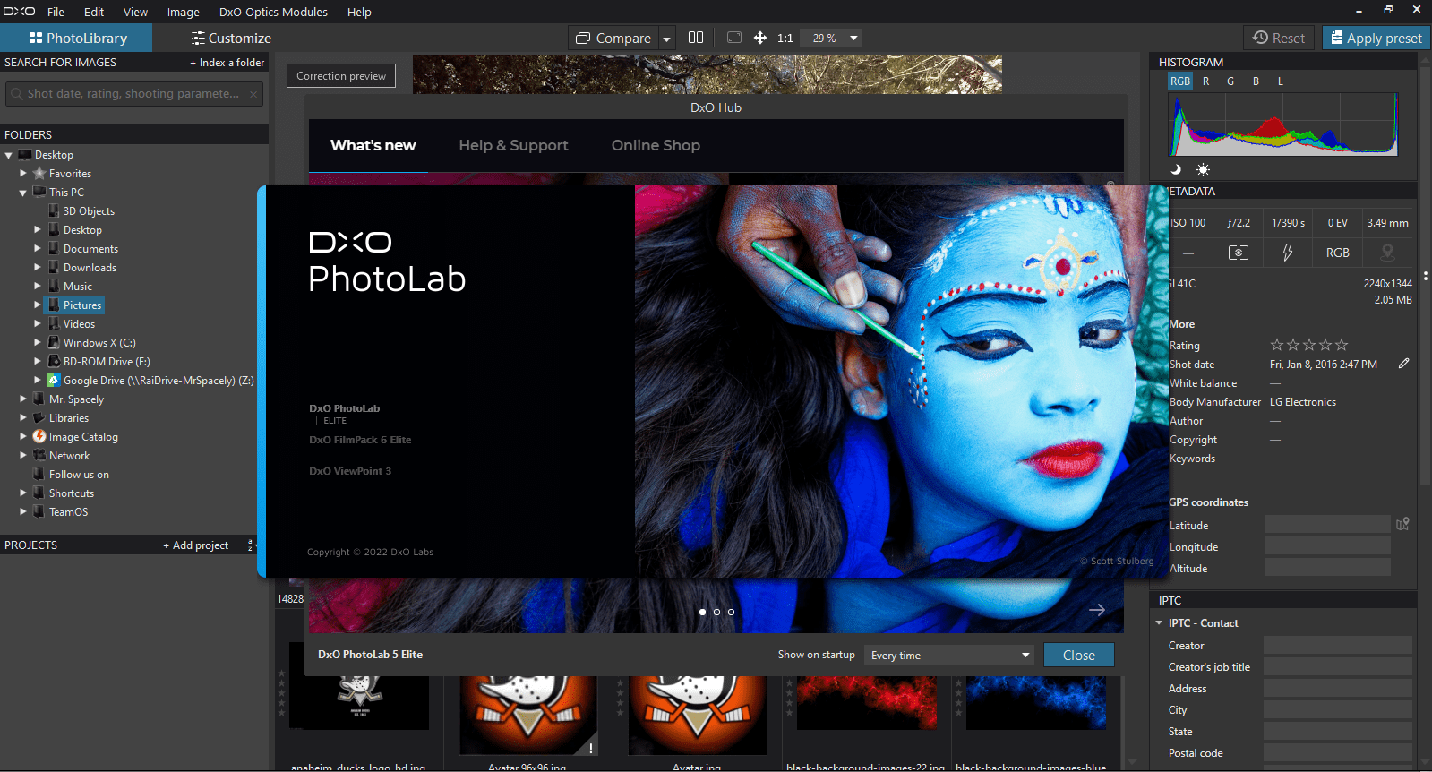The height and width of the screenshot is (772, 1432).
Task: Switch to Customize tab
Action: click(231, 38)
